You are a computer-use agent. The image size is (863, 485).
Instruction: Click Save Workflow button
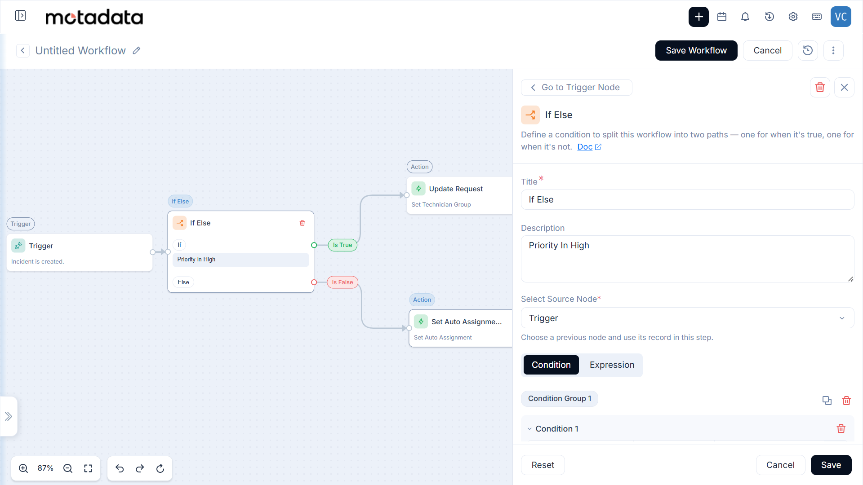(696, 50)
